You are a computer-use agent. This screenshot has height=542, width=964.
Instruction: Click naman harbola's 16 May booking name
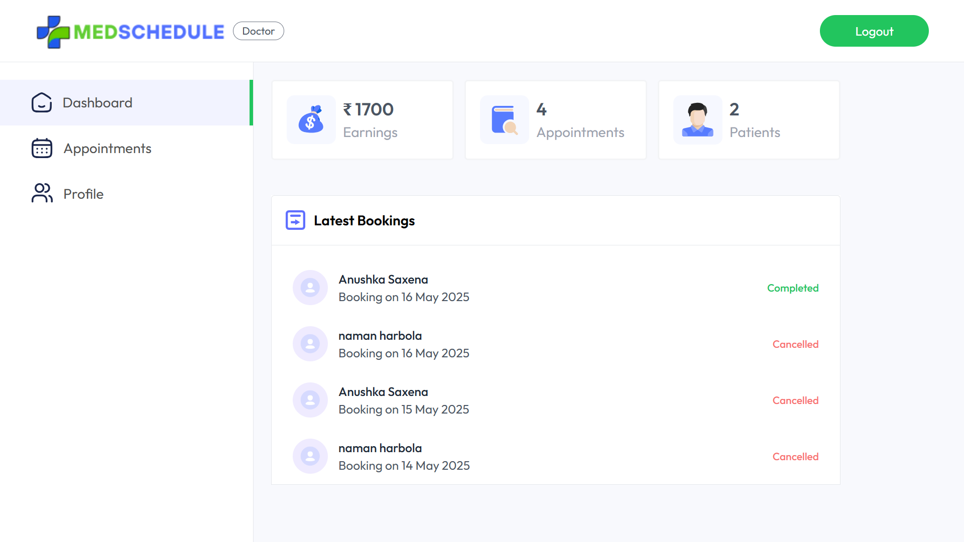coord(380,336)
